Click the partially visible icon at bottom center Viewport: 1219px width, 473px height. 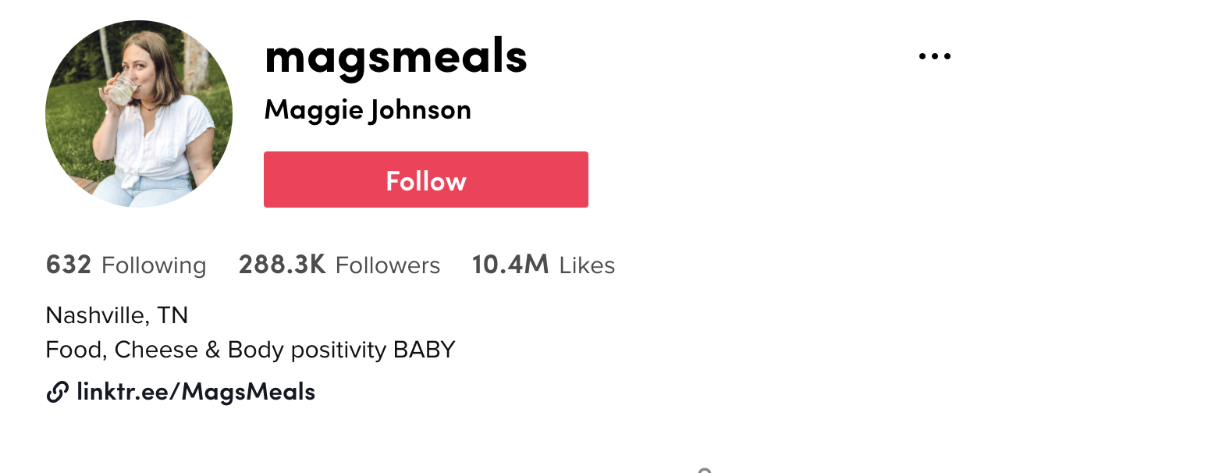tap(705, 470)
